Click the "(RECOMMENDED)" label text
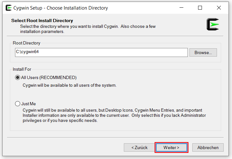The width and height of the screenshot is (232, 159). click(58, 77)
